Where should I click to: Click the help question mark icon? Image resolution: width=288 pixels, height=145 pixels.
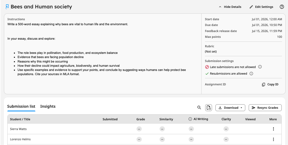coord(282,7)
